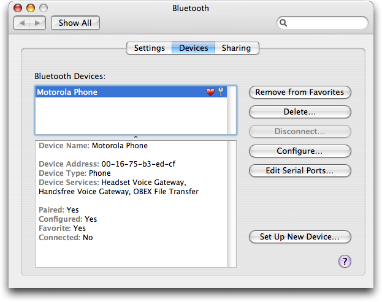Open the Sharing tab
The width and height of the screenshot is (382, 302).
click(x=236, y=48)
